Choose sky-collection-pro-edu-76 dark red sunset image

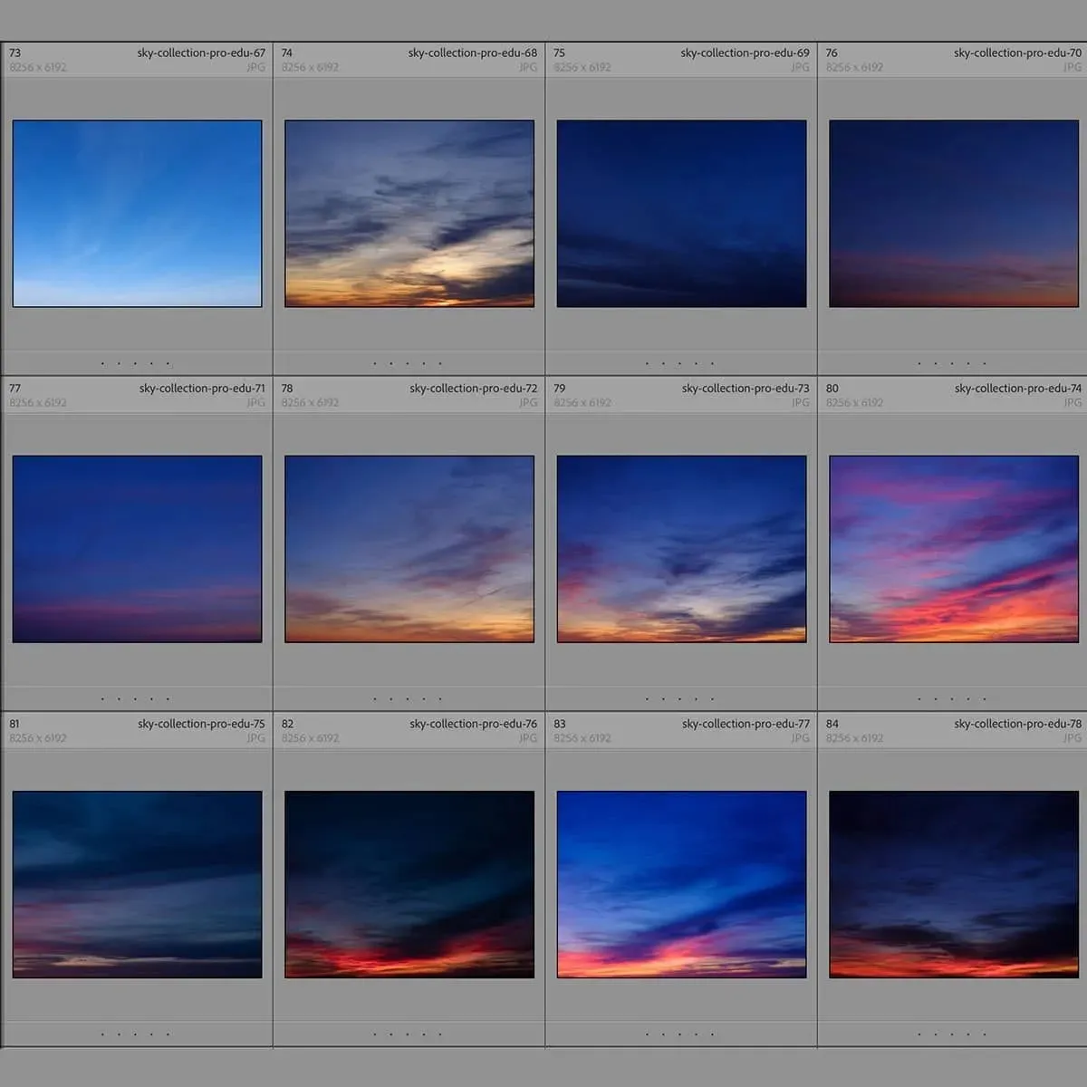(x=409, y=884)
